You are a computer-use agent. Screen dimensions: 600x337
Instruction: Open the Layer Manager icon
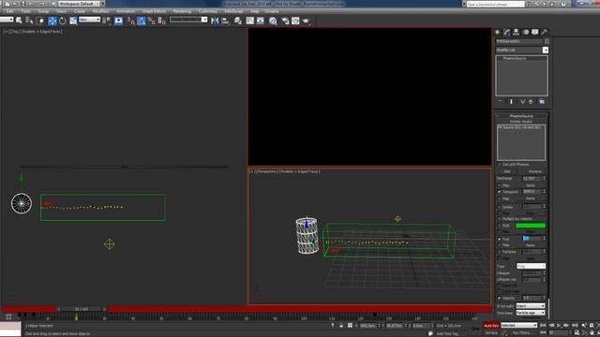238,21
